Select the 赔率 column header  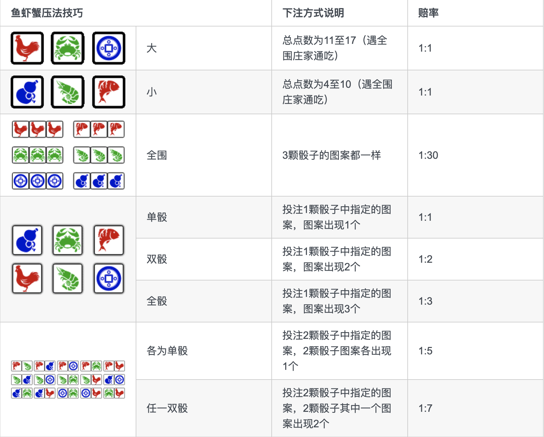coord(428,13)
